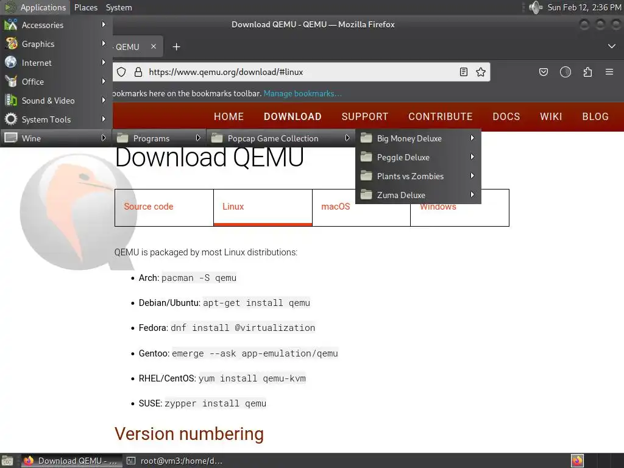Screen dimensions: 624x468
Task: Switch to root@vm3 terminal taskbar button
Action: pos(175,461)
